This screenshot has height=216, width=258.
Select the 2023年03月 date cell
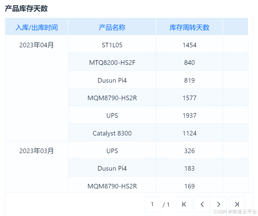pyautogui.click(x=37, y=167)
